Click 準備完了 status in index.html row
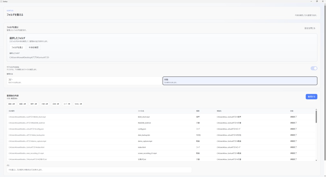This screenshot has width=326, height=177. [293, 147]
